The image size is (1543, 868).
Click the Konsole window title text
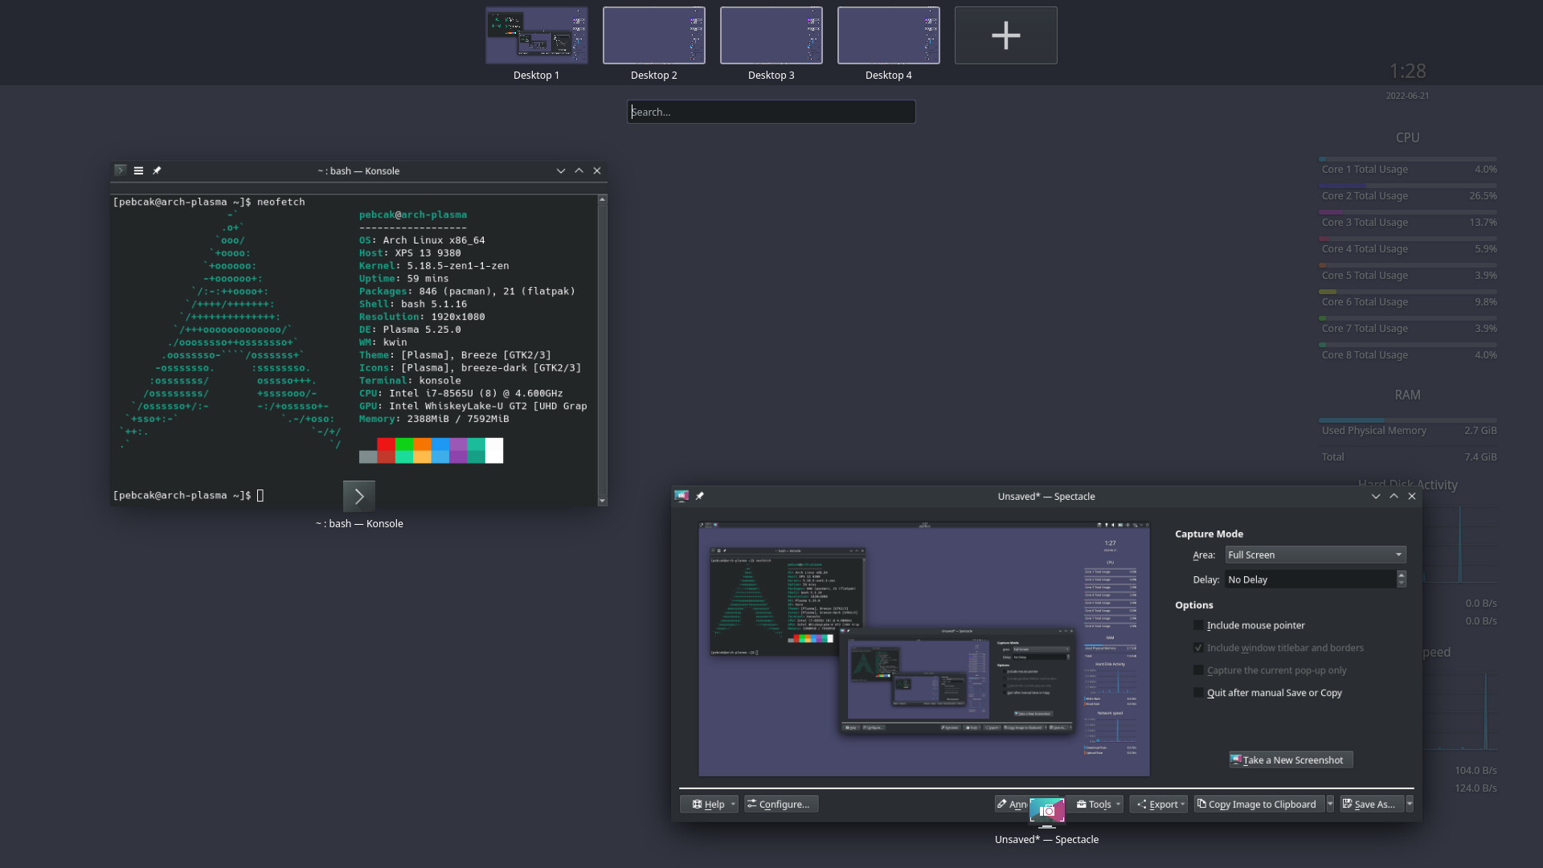click(x=358, y=170)
